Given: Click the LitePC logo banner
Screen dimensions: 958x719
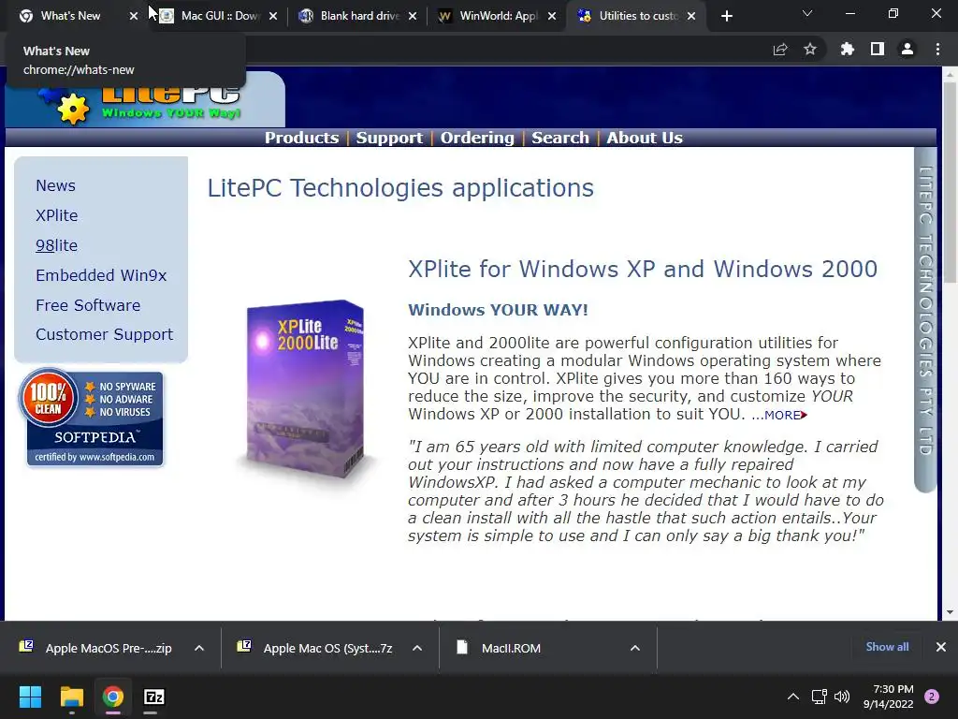Looking at the screenshot, I should (x=145, y=99).
